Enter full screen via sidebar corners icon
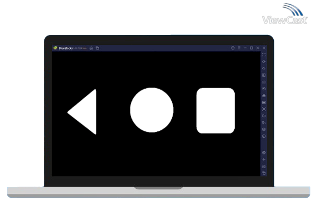 264,55
